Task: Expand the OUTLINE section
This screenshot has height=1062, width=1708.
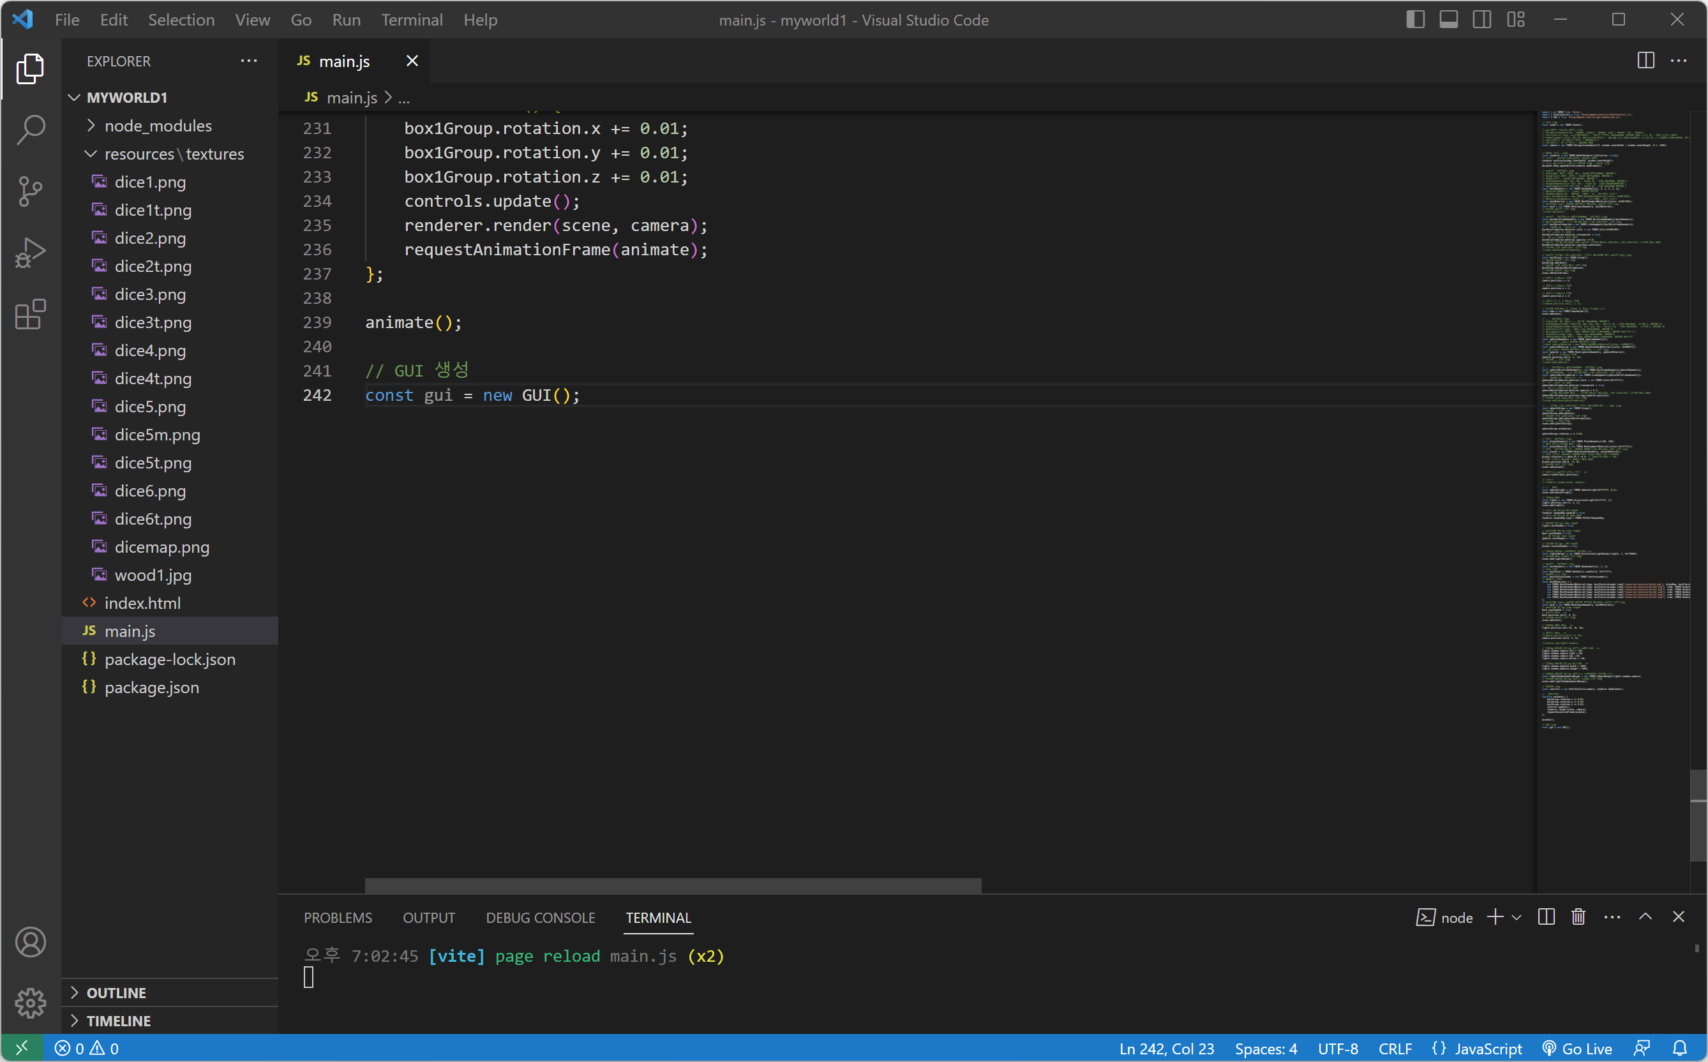Action: pos(116,992)
